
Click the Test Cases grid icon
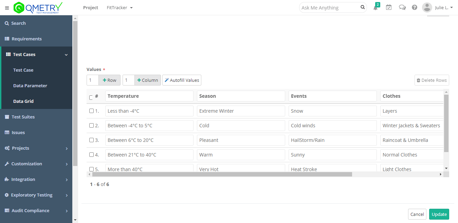pos(8,54)
